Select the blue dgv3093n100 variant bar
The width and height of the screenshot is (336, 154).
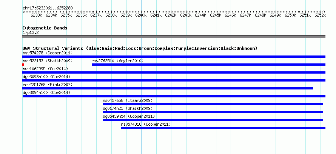(174, 80)
